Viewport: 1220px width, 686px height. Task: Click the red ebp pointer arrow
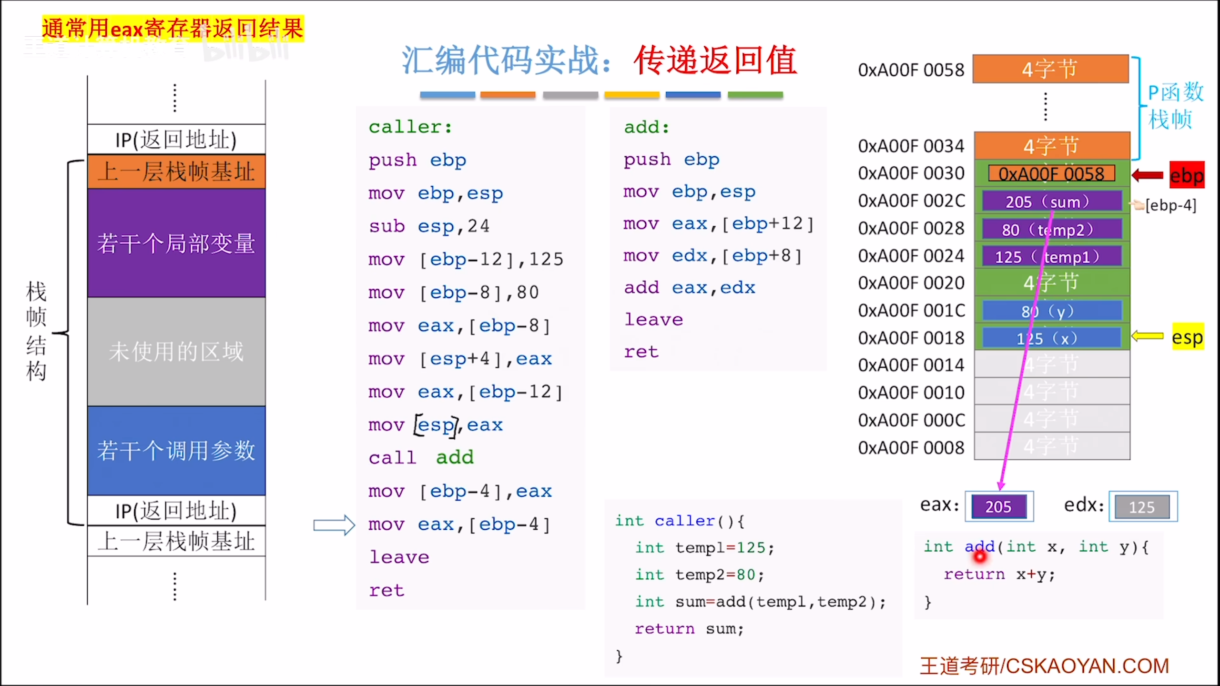click(x=1148, y=175)
